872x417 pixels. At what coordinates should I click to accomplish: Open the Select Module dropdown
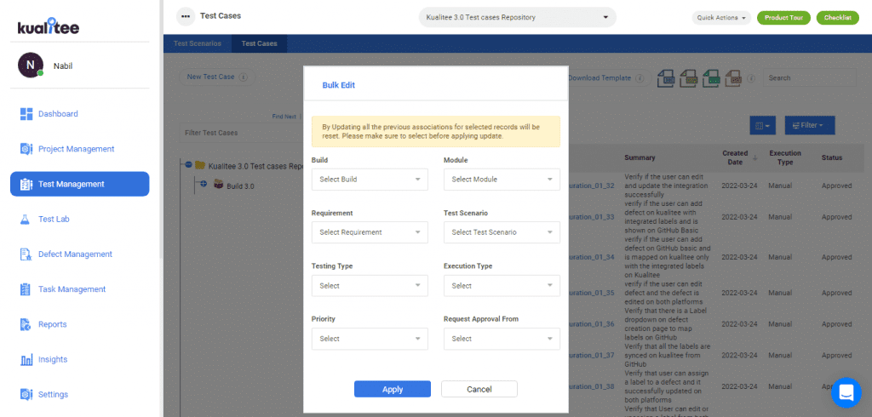502,180
